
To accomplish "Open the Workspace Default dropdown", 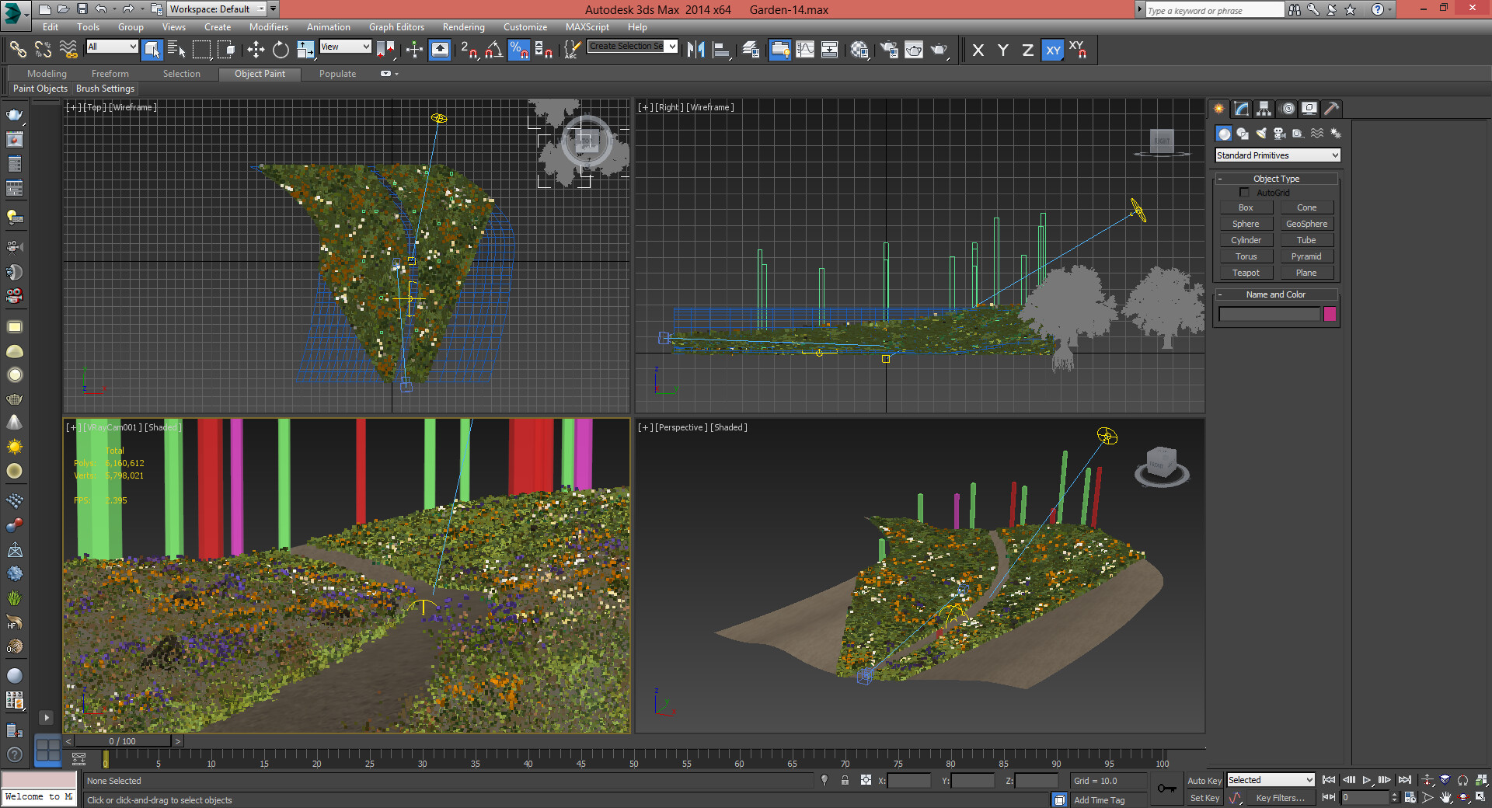I will tap(217, 9).
